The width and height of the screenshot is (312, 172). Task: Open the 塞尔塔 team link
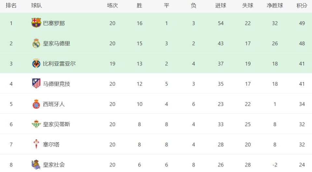(51, 145)
